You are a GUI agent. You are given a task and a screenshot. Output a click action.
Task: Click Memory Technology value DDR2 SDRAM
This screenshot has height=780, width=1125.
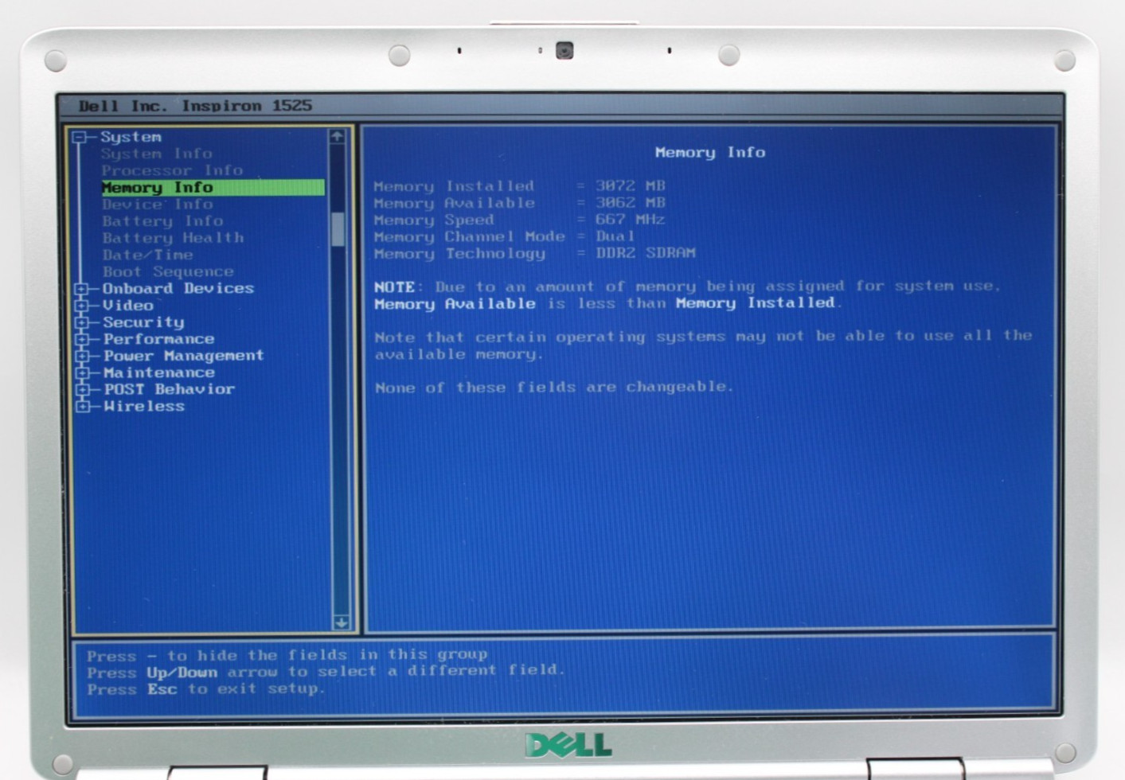[645, 253]
